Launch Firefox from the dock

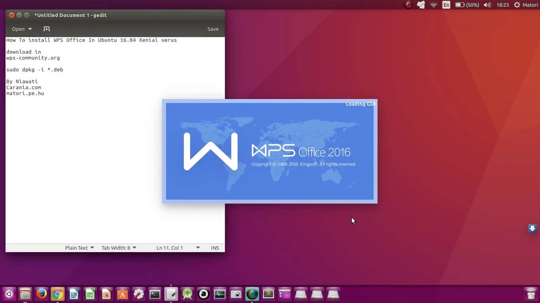pos(41,294)
